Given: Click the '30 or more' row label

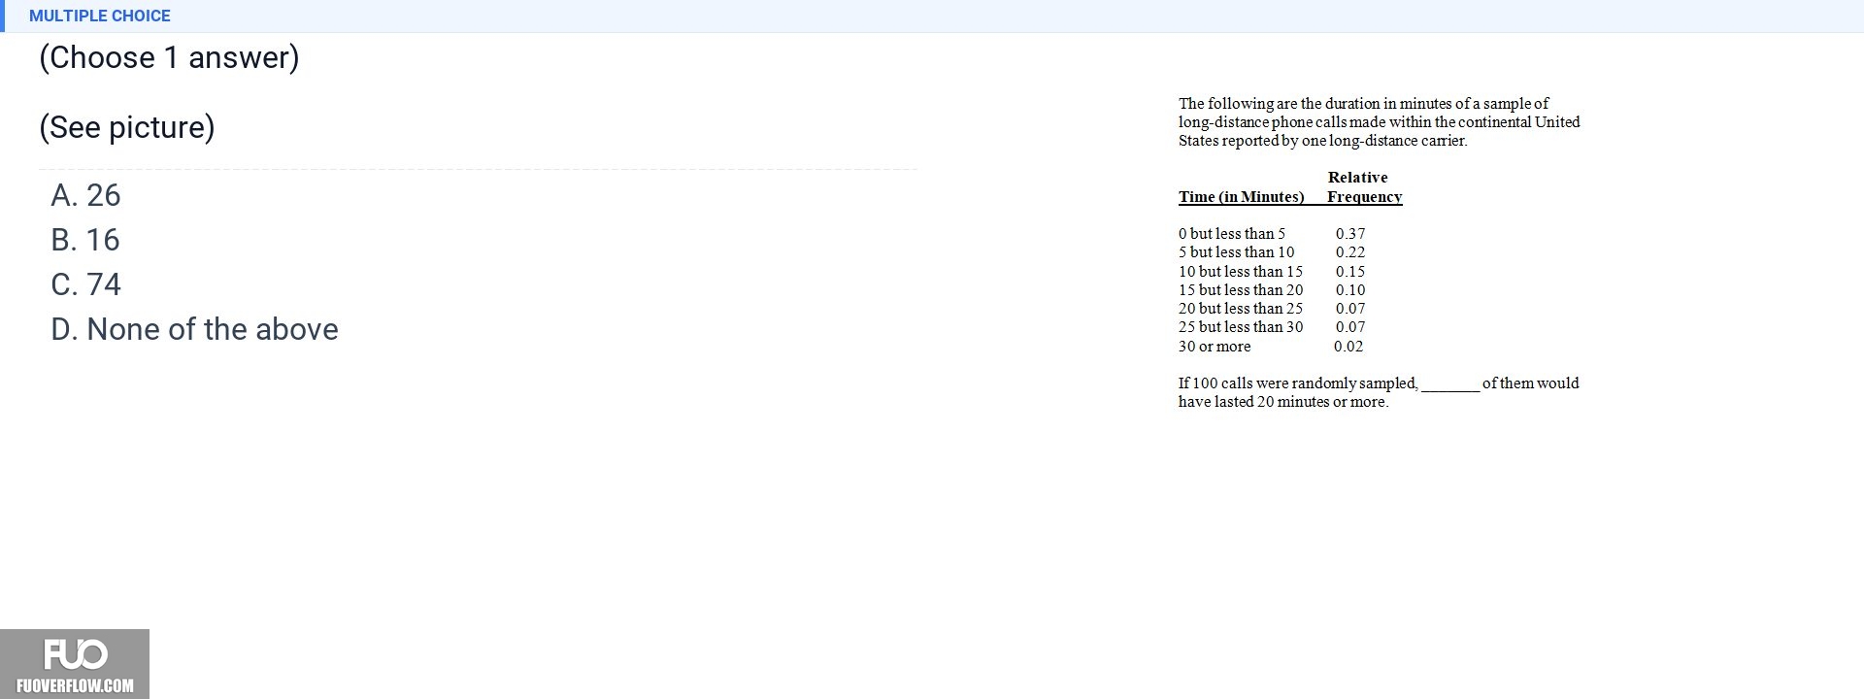Looking at the screenshot, I should pyautogui.click(x=1215, y=346).
